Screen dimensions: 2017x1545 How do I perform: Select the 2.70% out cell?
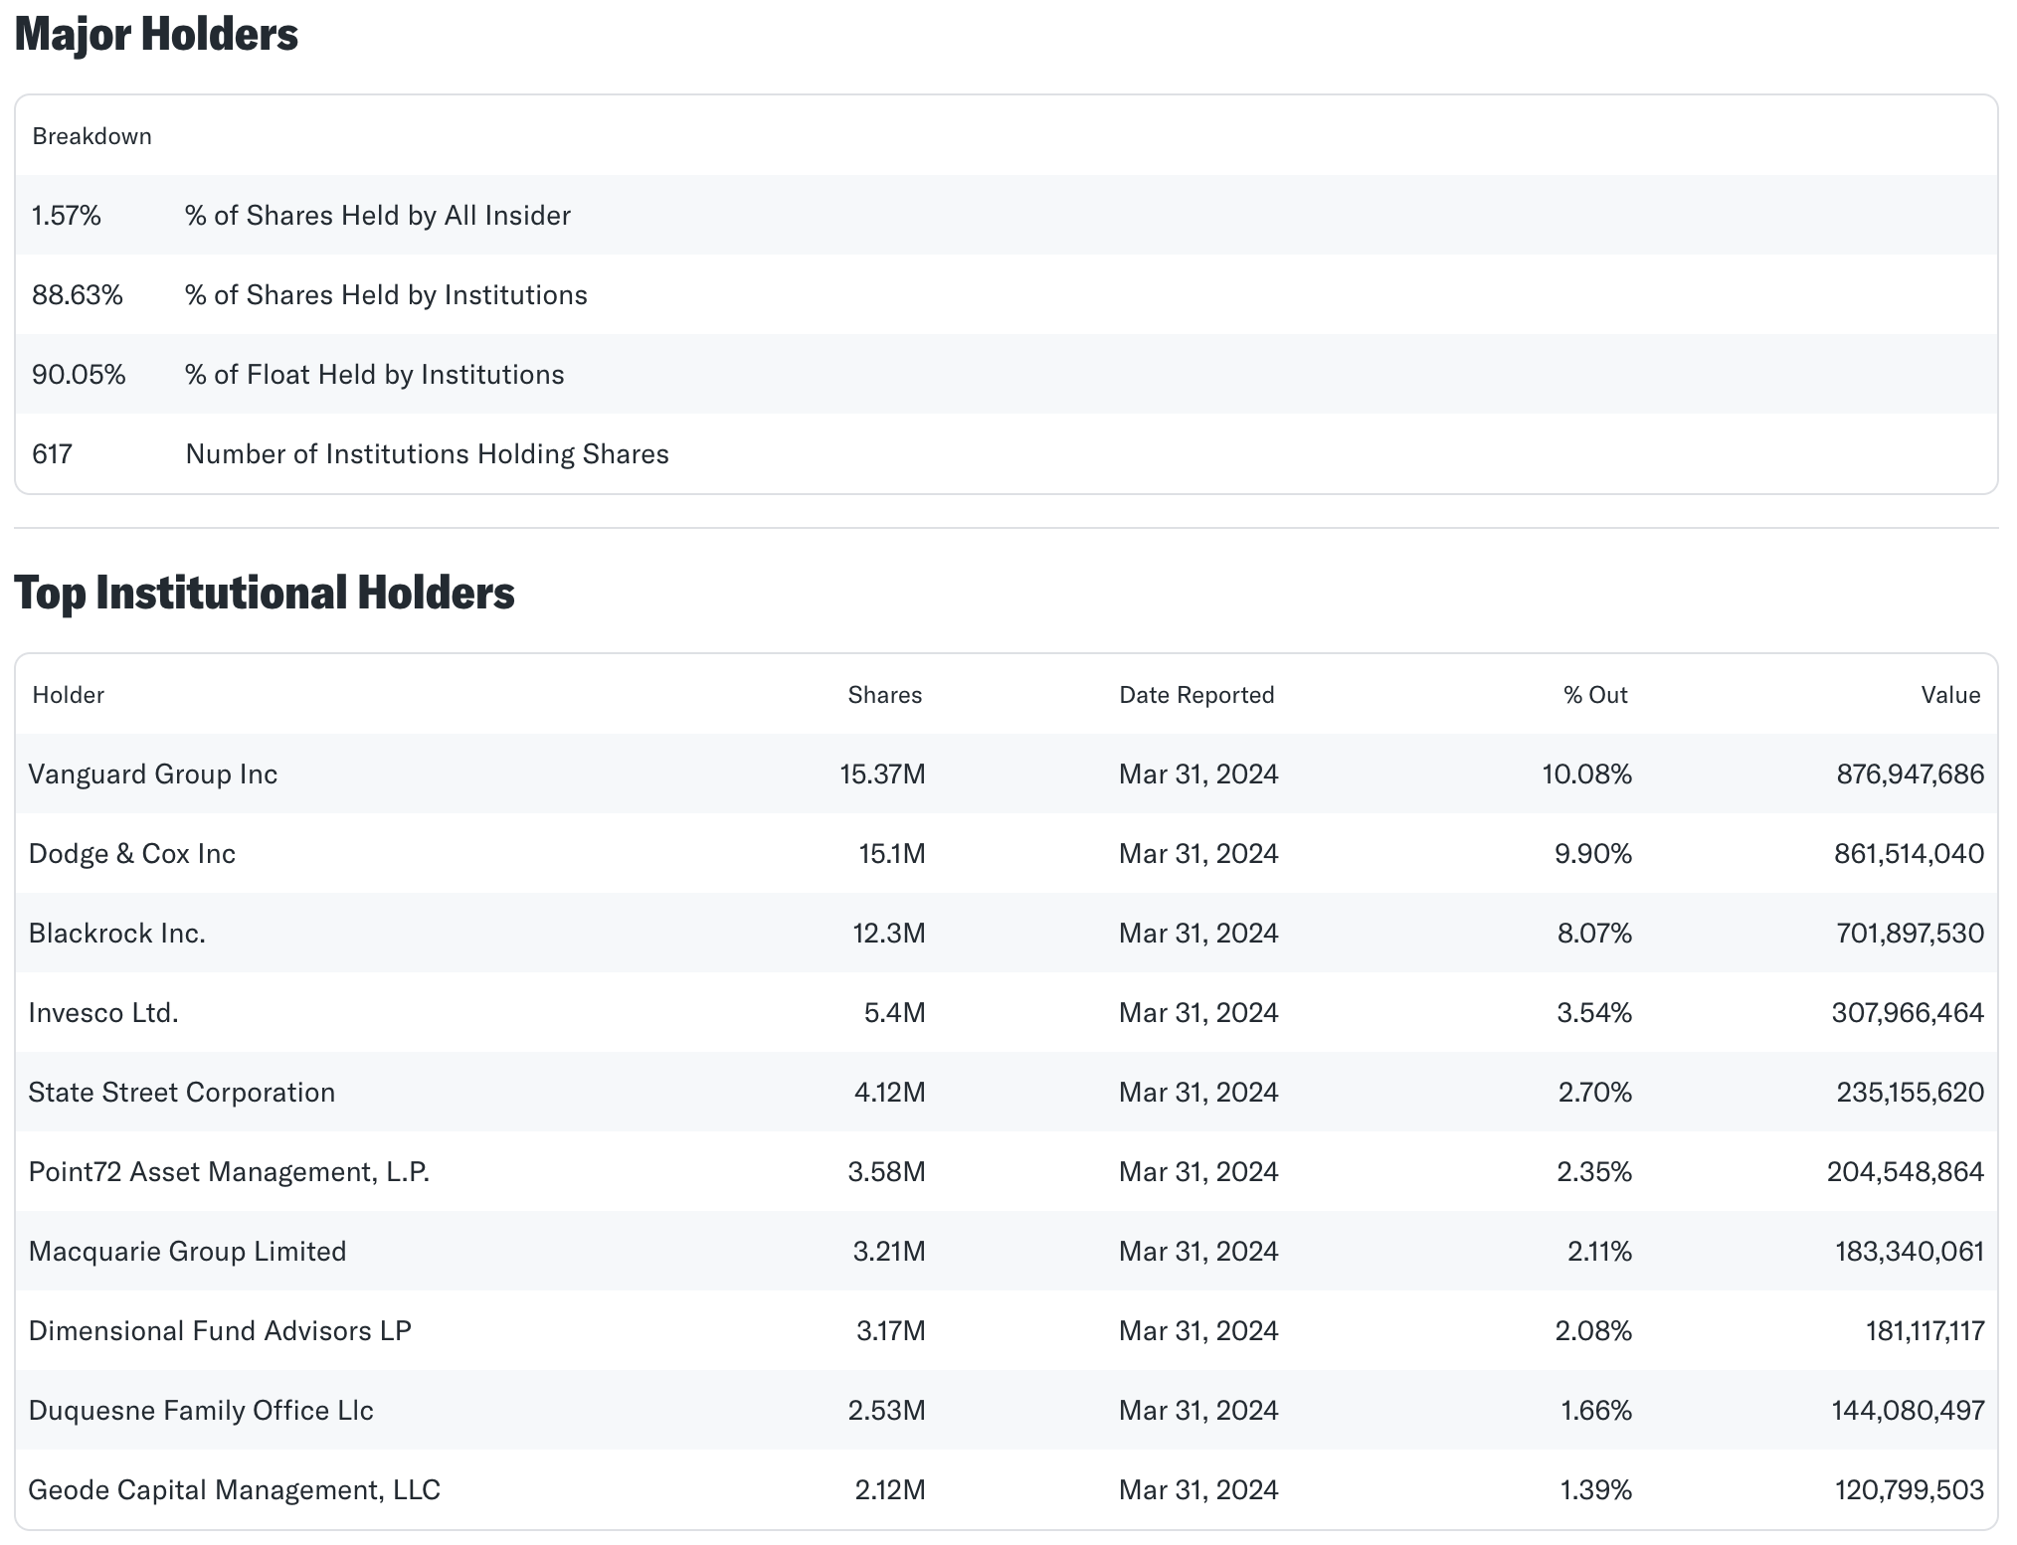tap(1595, 1093)
